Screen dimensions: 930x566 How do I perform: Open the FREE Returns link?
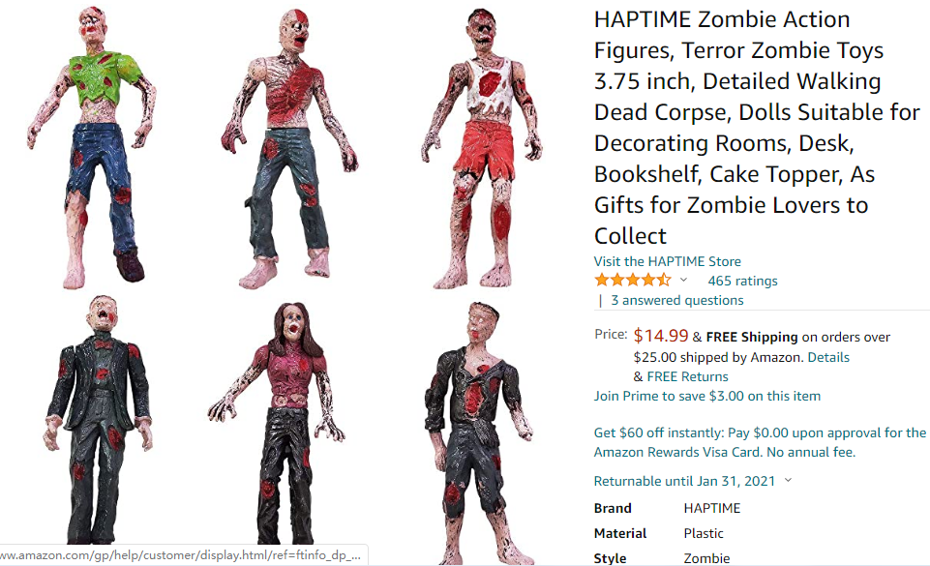[x=687, y=377]
